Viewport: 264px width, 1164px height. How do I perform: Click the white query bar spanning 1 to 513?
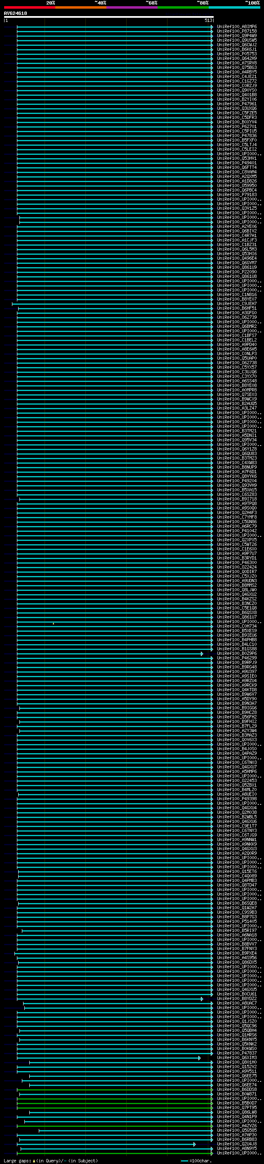(x=109, y=17)
